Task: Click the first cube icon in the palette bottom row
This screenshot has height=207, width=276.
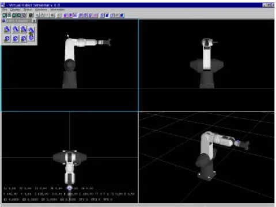Action: (7, 39)
